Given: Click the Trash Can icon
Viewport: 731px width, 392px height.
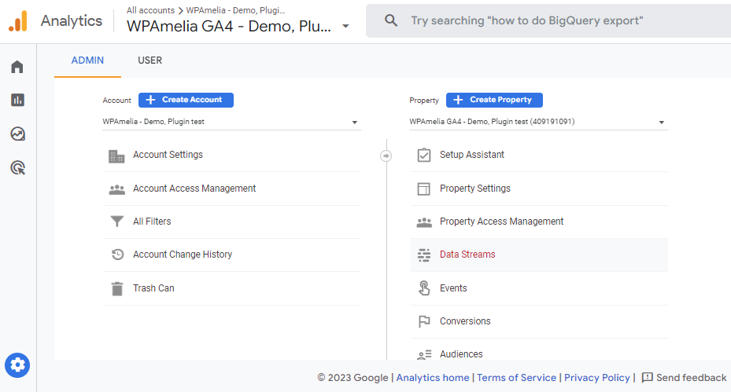Looking at the screenshot, I should 117,288.
